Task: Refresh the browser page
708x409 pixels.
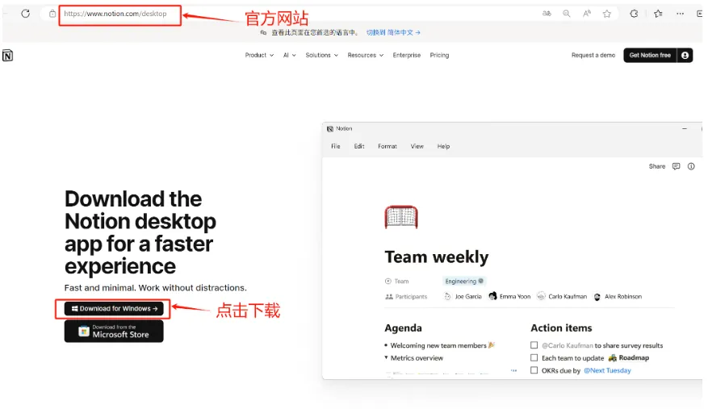Action: (25, 14)
